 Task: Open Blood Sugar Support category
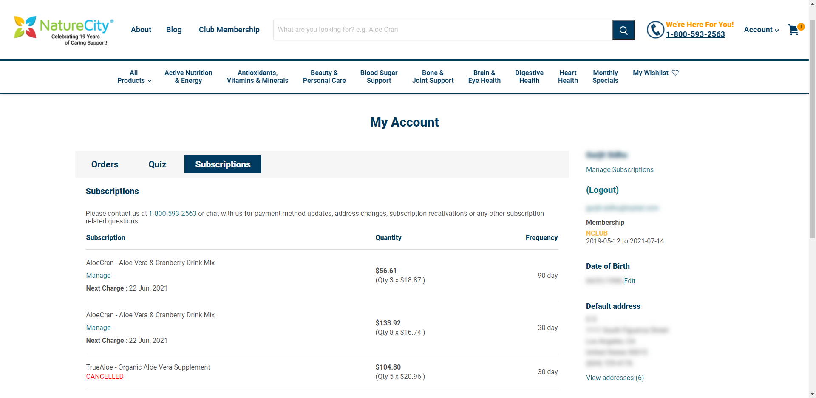coord(379,76)
